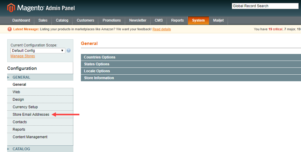Expand the Locale Options panel
The width and height of the screenshot is (301, 152).
point(191,71)
